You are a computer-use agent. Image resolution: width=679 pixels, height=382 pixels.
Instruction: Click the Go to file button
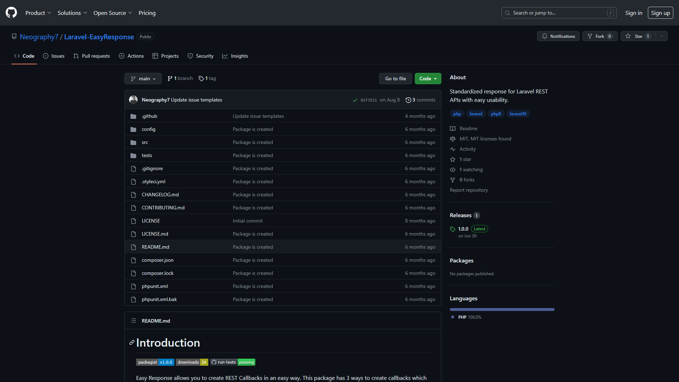[x=395, y=79]
